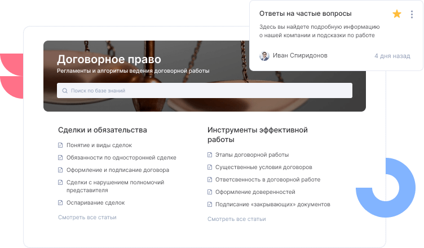Click the search magnifier icon

point(65,91)
